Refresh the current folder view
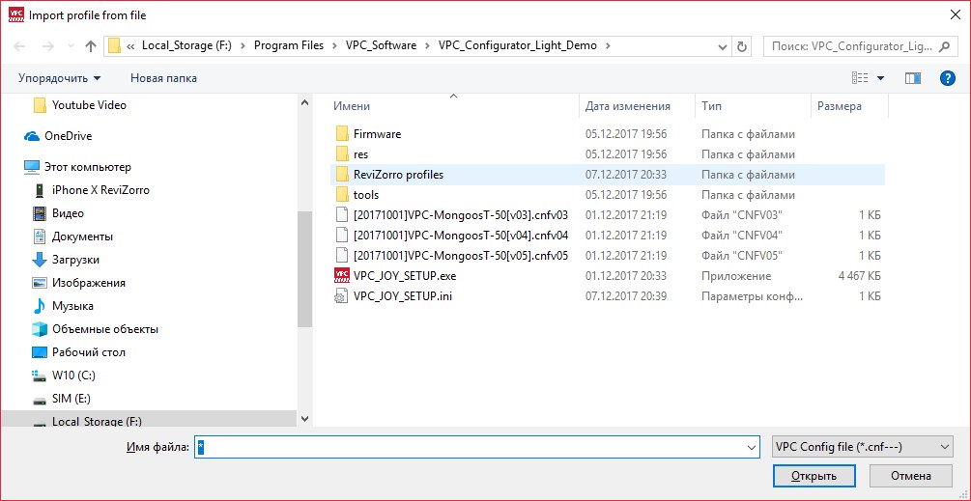The width and height of the screenshot is (971, 501). [x=741, y=46]
